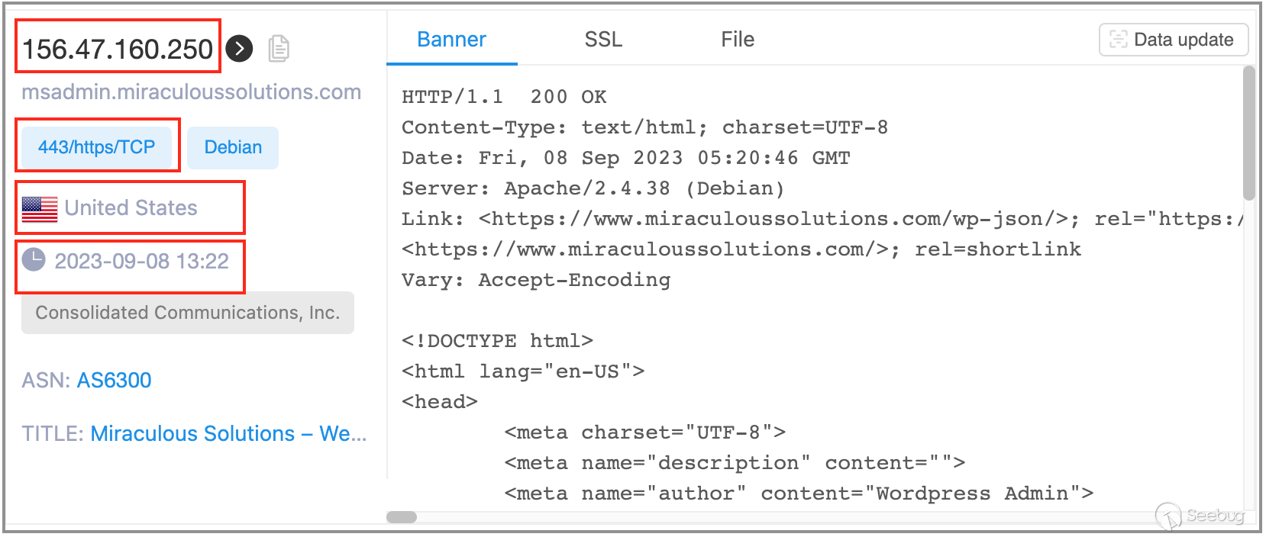
Task: Click the scan icon in Data update
Action: point(1118,40)
